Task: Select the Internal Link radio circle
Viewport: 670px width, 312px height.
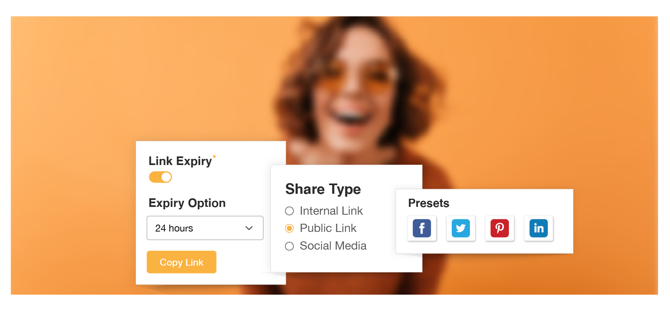Action: (x=289, y=211)
